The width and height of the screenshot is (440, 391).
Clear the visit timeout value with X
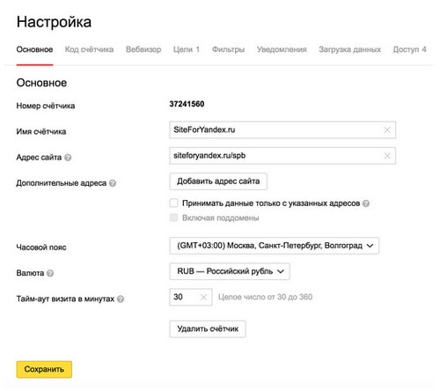[203, 297]
